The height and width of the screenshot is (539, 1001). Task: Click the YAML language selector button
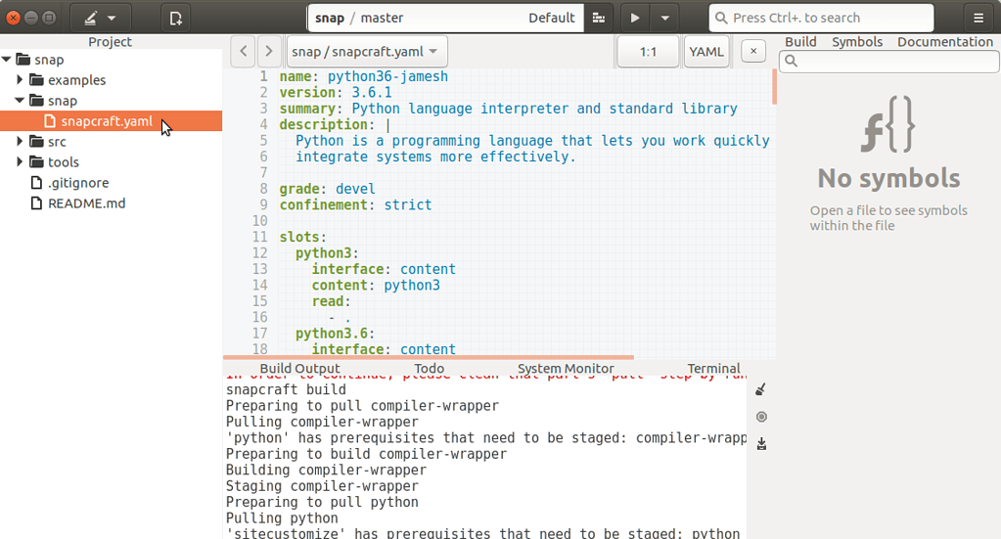pyautogui.click(x=705, y=52)
